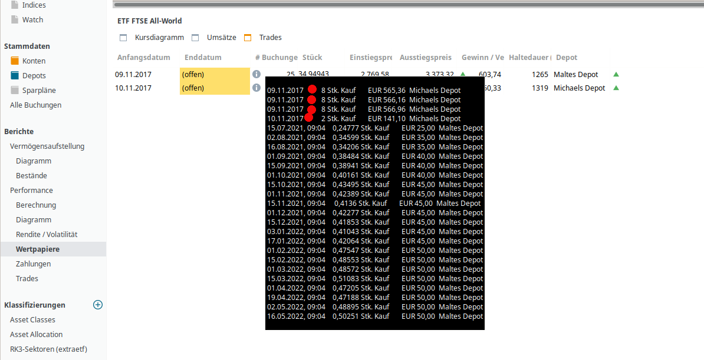The image size is (704, 360).
Task: Switch to Umsätze tab
Action: [221, 38]
